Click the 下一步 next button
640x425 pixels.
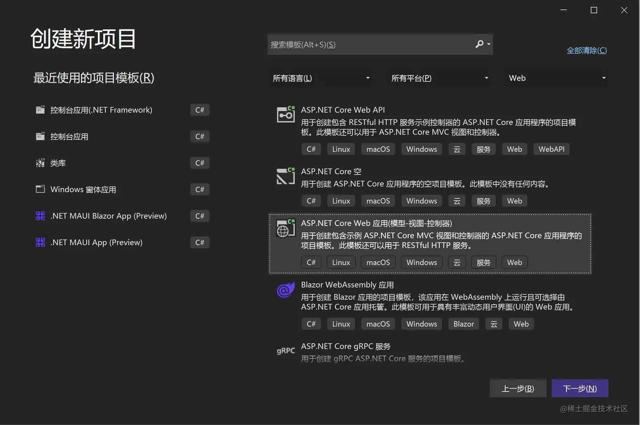[x=580, y=388]
